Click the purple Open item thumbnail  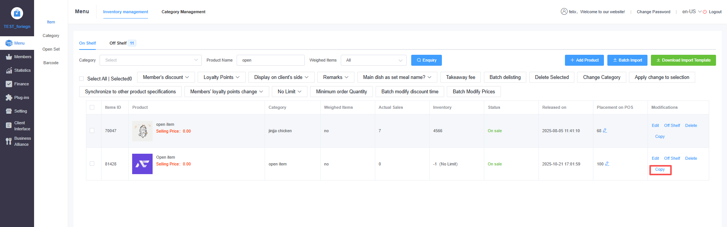(x=142, y=164)
